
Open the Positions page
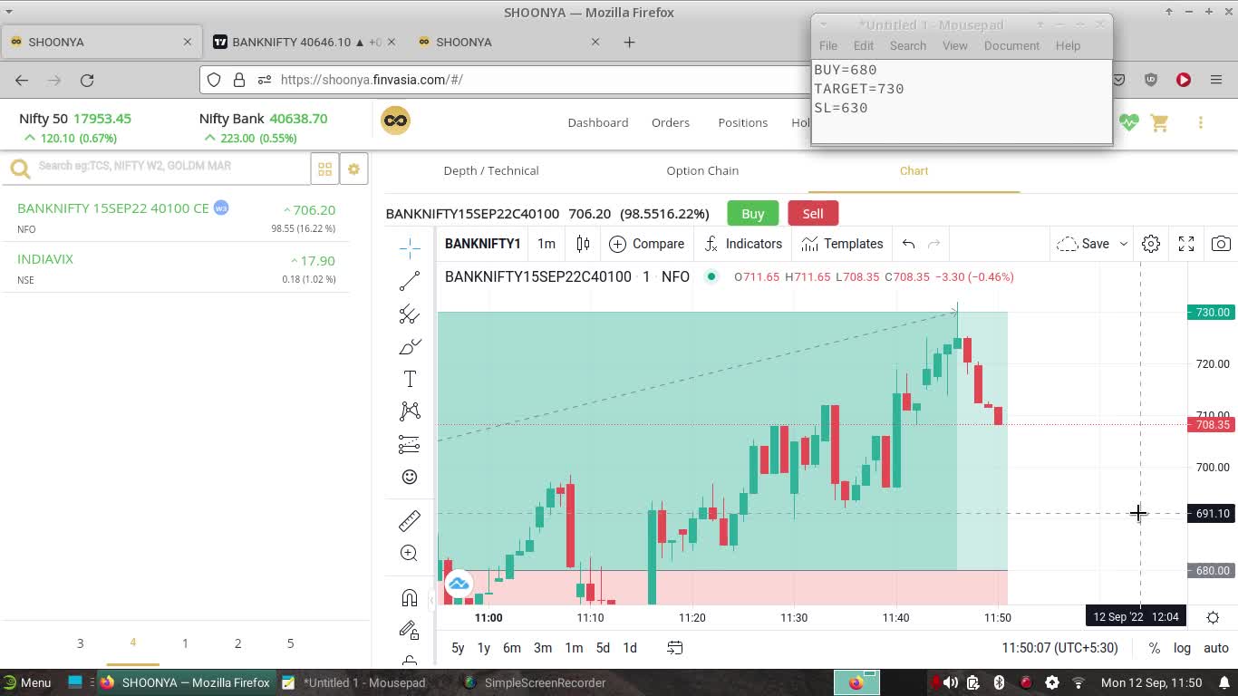tap(743, 122)
